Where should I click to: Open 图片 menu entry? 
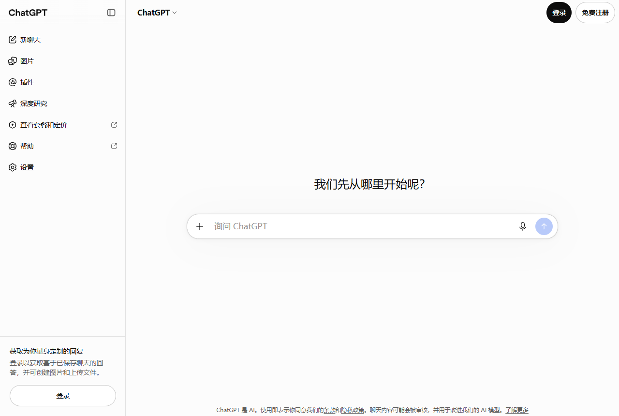click(63, 61)
